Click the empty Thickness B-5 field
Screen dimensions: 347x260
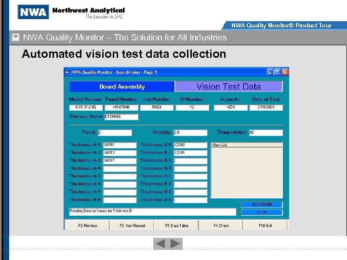[190, 176]
